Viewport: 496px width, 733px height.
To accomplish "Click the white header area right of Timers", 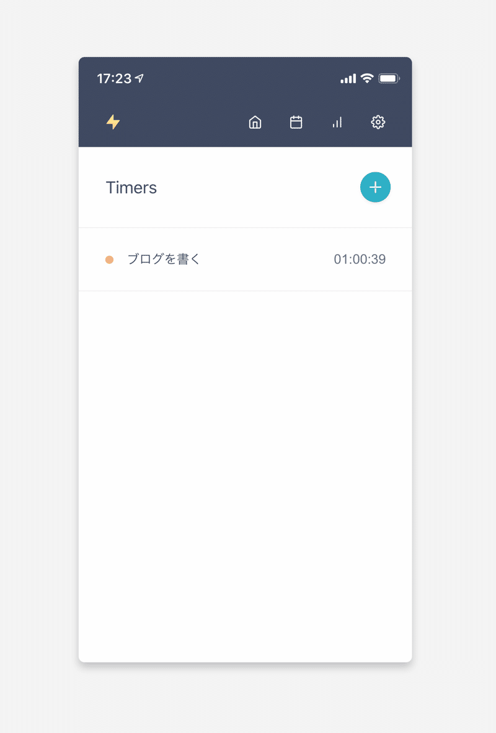I will point(257,188).
